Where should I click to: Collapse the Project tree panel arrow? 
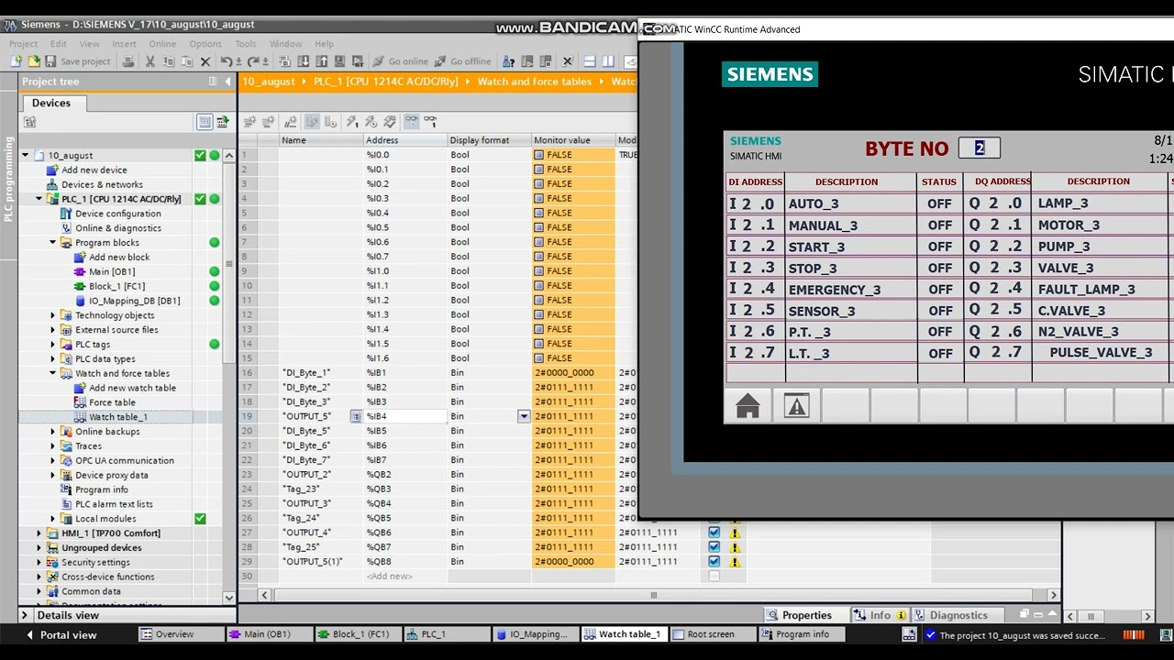[x=227, y=82]
